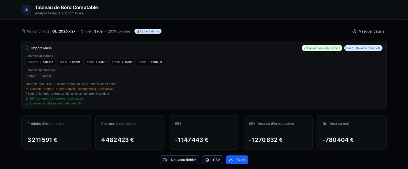
Task: Click the 'Charges d'exploitation' card
Action: point(130,132)
